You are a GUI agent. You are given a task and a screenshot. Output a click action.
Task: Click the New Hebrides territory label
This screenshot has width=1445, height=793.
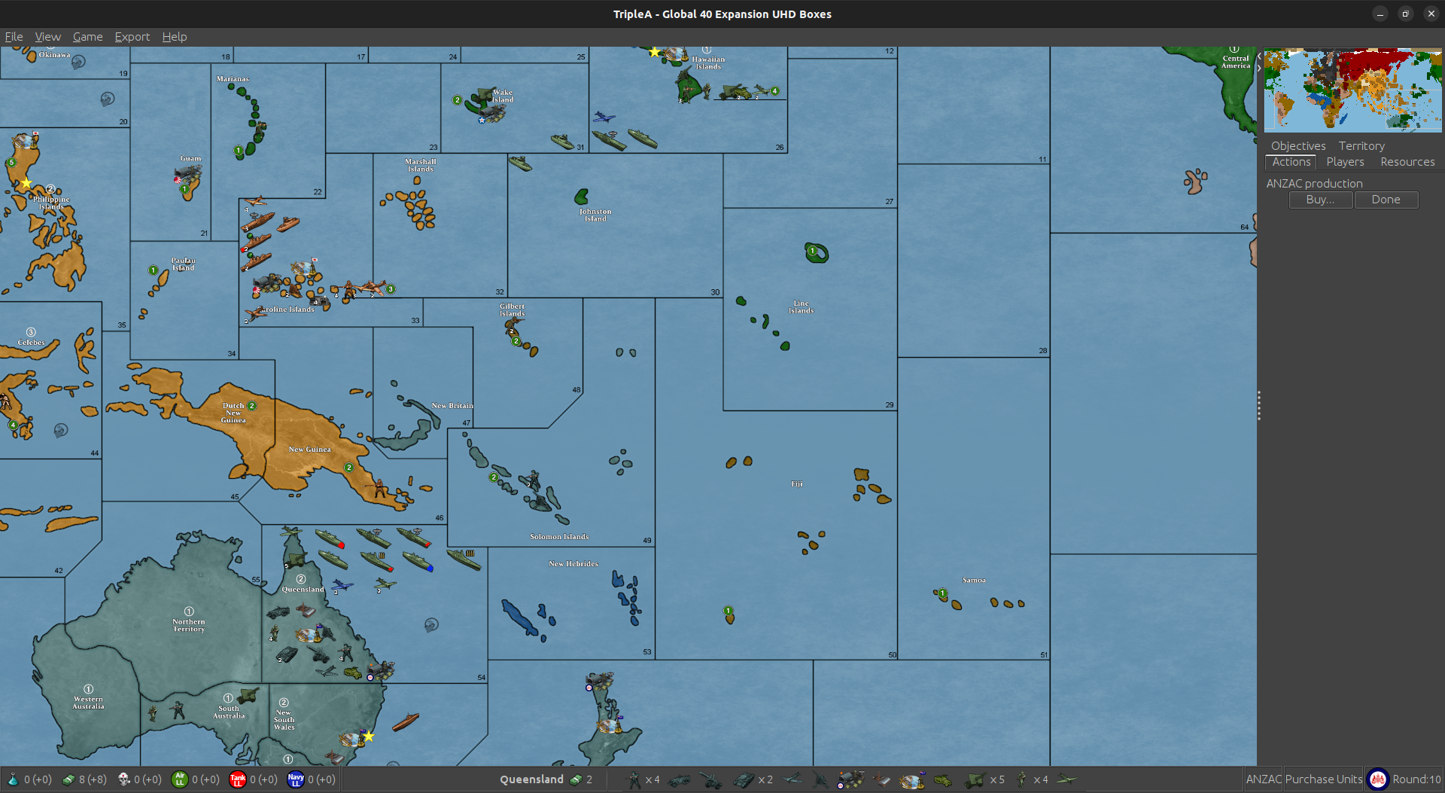click(x=573, y=563)
